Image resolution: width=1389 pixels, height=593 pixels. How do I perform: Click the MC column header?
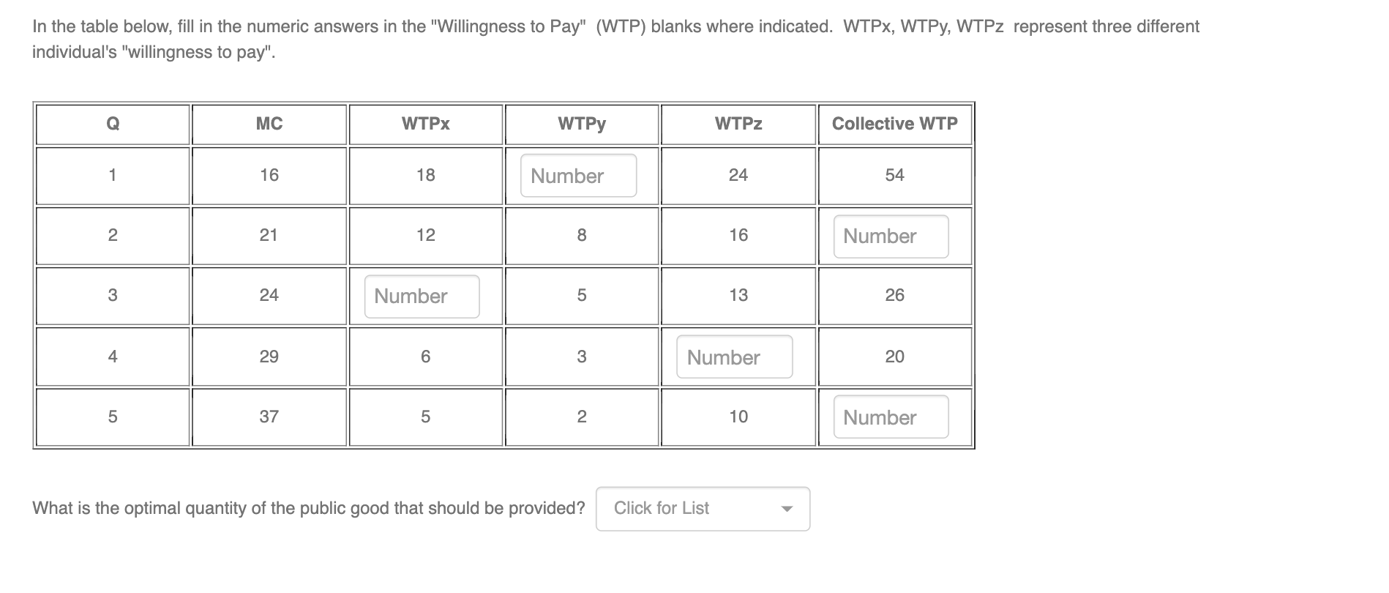pyautogui.click(x=269, y=123)
